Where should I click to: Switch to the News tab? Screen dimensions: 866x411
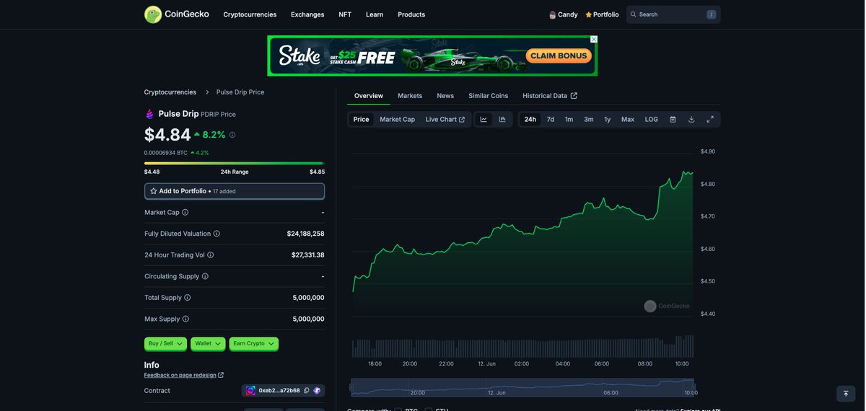[445, 96]
